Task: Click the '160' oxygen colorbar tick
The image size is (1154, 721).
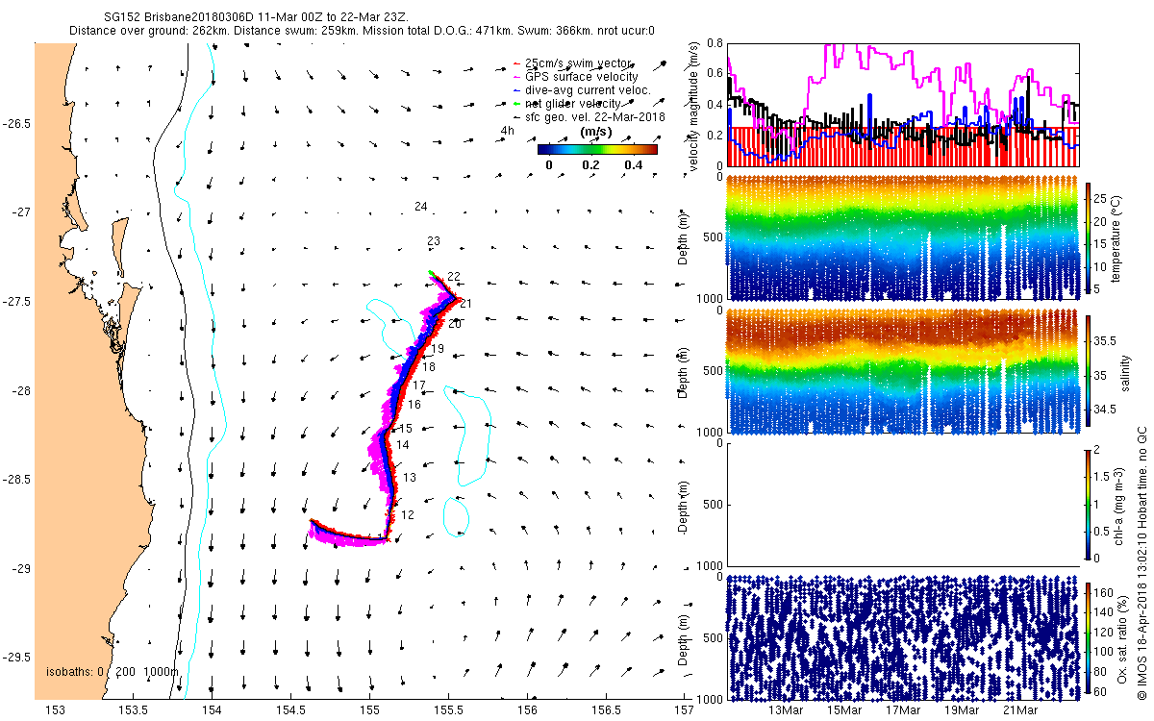Action: point(1105,592)
